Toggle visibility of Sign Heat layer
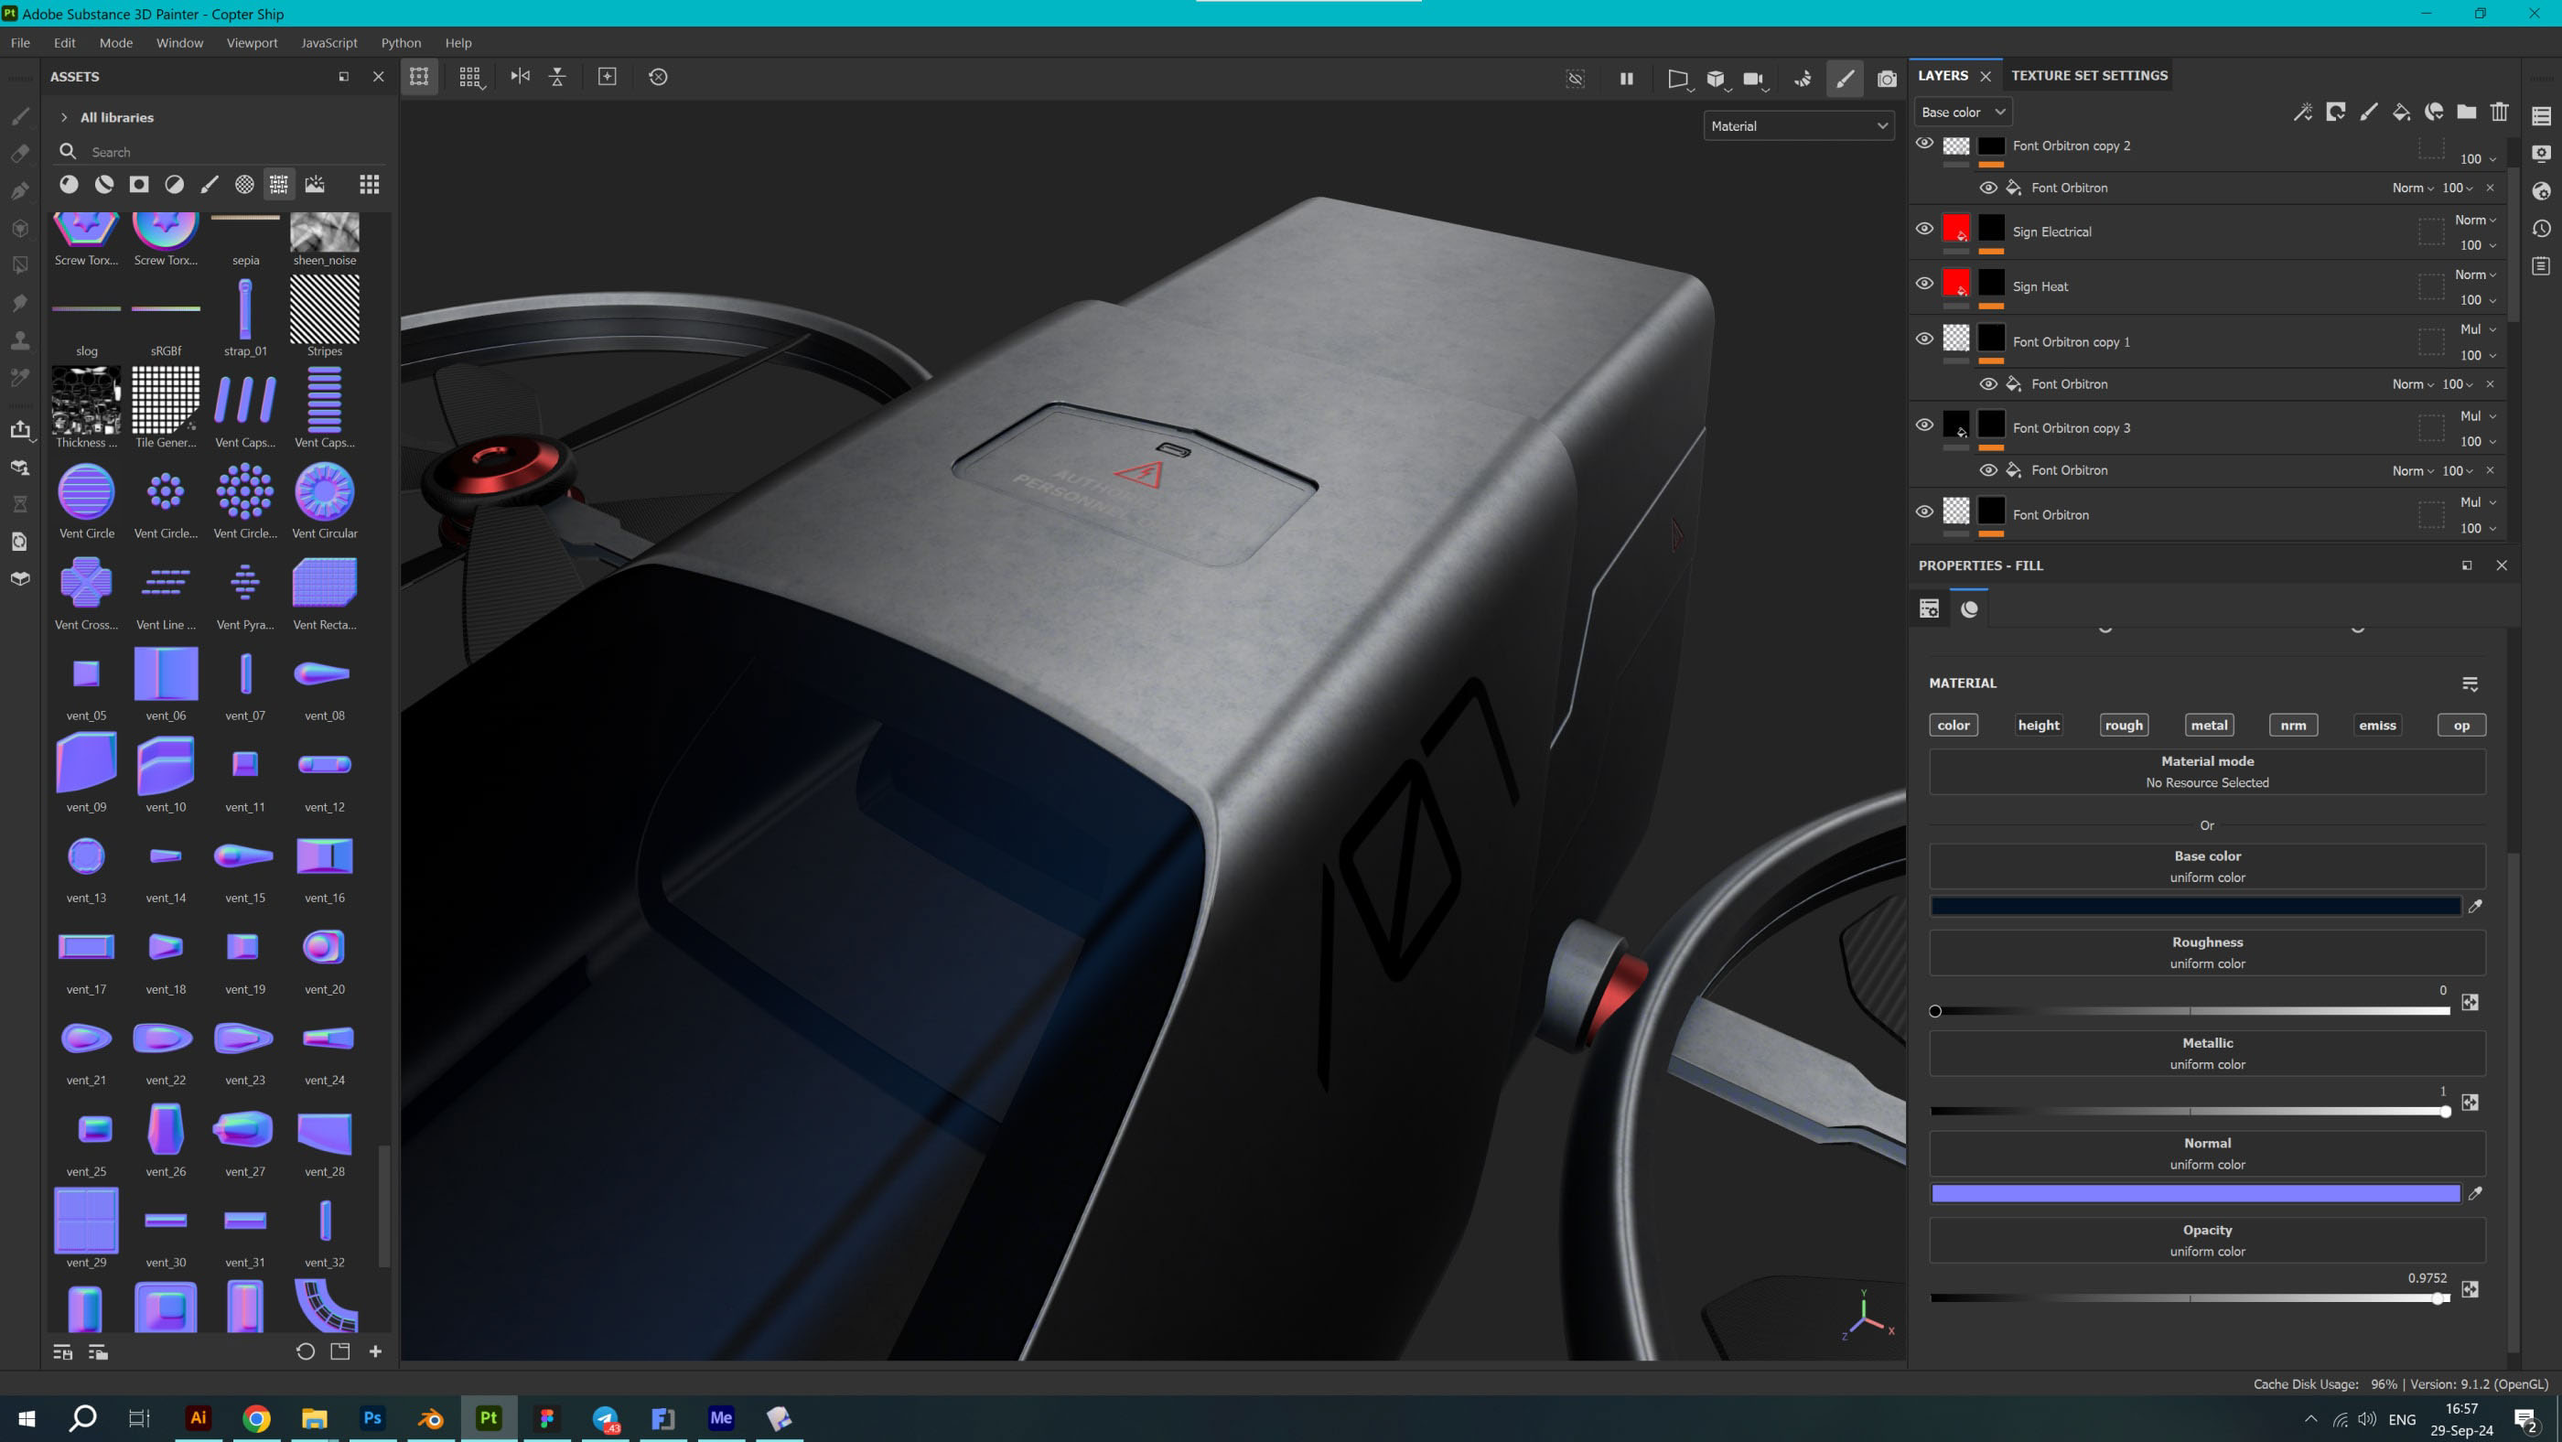 coord(1924,284)
